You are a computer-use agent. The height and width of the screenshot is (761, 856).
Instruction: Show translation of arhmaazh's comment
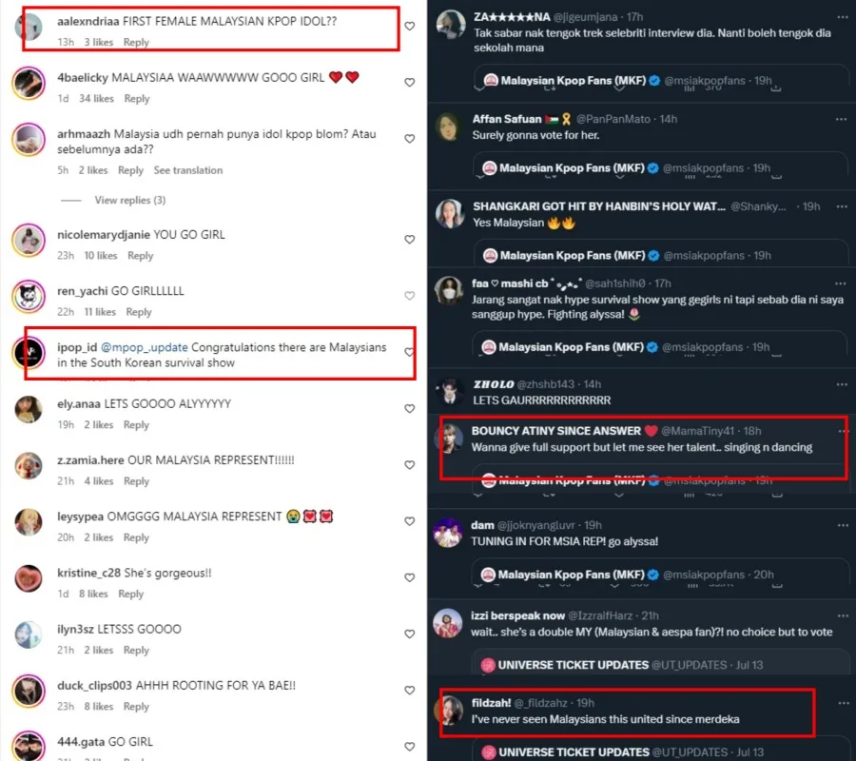click(x=188, y=170)
